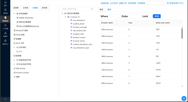188x102 pixels.
Task: Click the table icon beside raw_attendance_type
Action: (71, 48)
